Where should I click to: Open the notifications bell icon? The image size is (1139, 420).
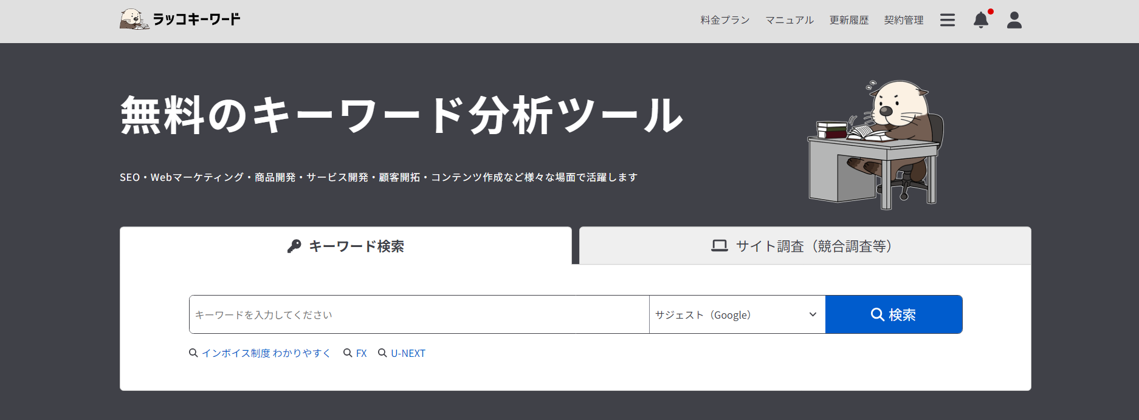click(x=980, y=20)
